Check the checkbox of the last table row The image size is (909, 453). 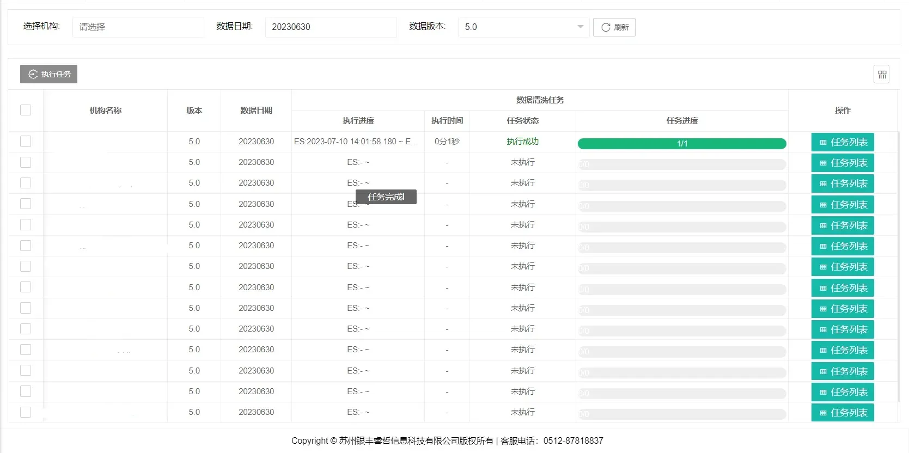[x=26, y=412]
